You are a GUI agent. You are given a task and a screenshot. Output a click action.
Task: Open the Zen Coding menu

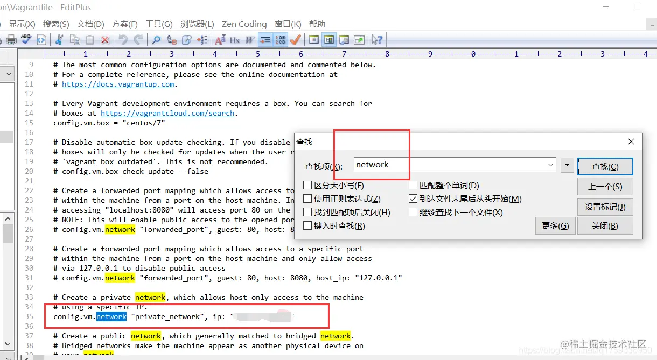point(244,24)
